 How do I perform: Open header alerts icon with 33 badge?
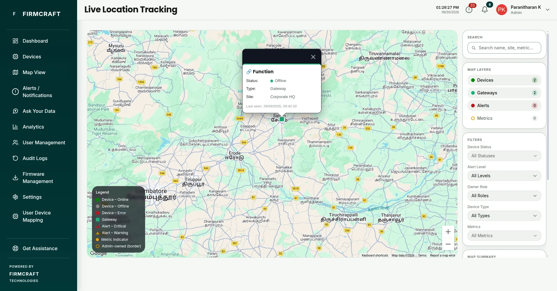coord(469,10)
